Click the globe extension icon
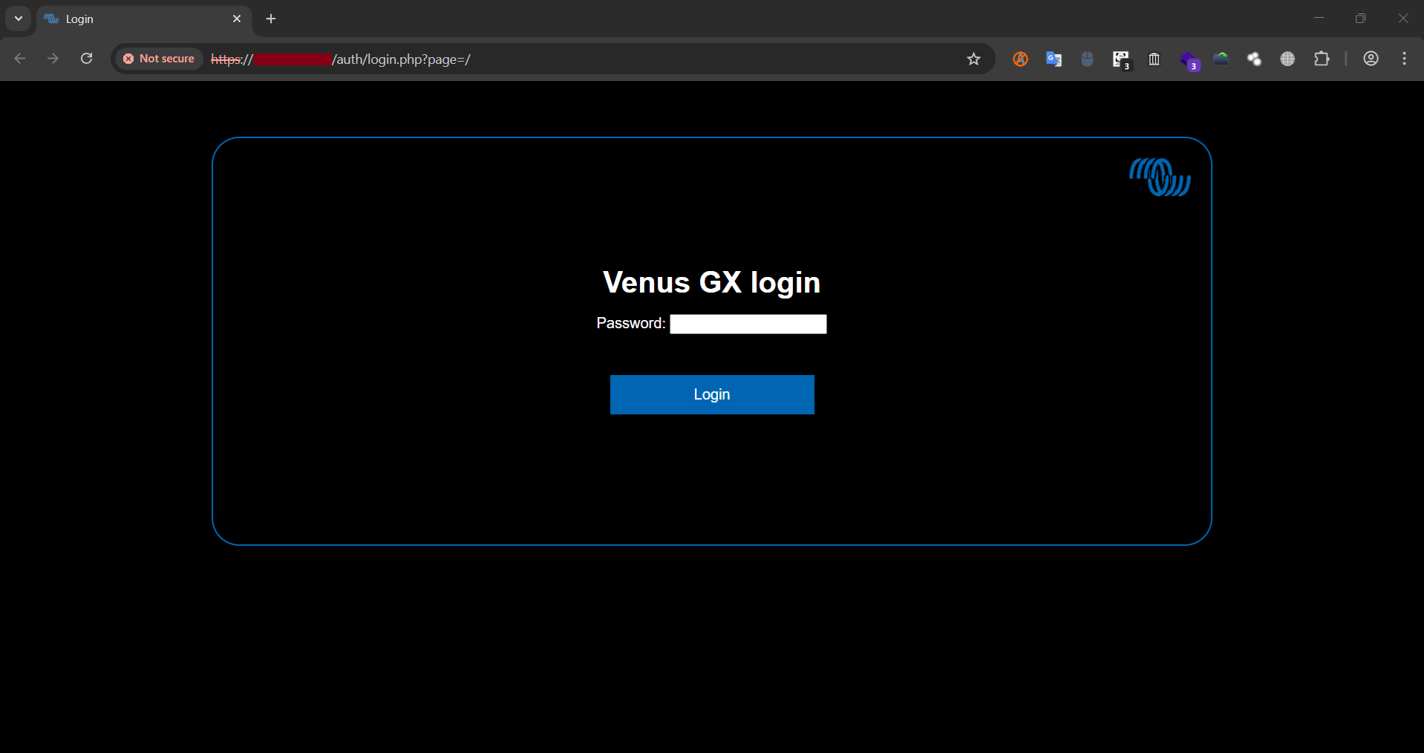The height and width of the screenshot is (753, 1424). pyautogui.click(x=1288, y=59)
